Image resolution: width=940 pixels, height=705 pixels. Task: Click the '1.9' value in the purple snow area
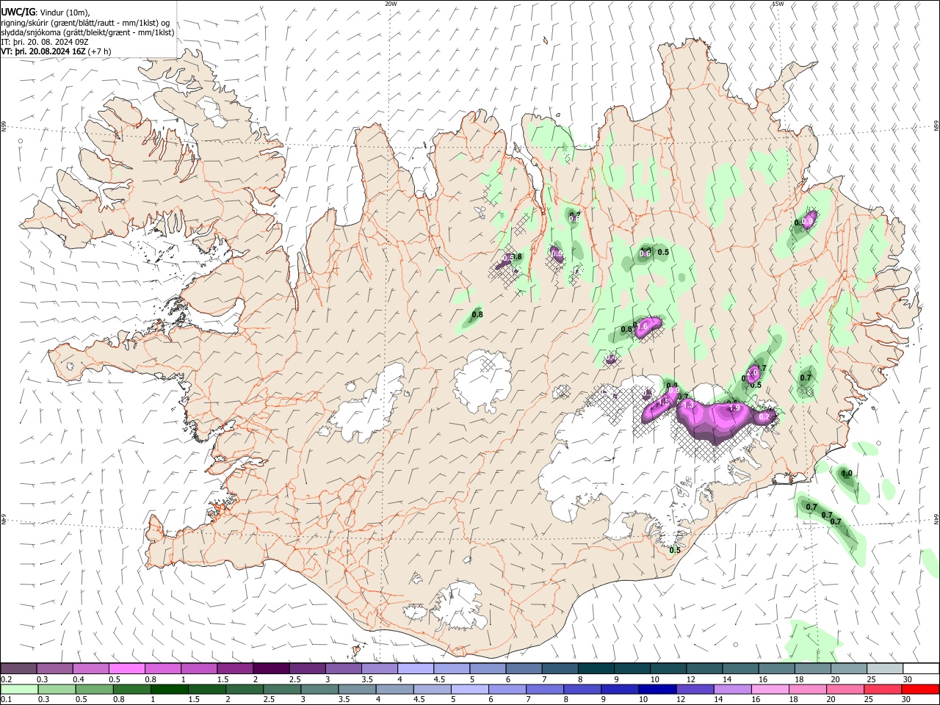pos(734,408)
